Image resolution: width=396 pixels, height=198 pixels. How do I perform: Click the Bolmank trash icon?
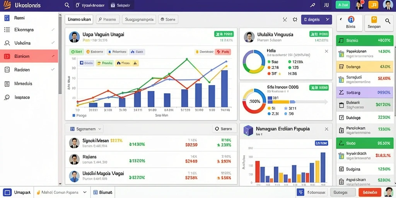[x=341, y=105]
